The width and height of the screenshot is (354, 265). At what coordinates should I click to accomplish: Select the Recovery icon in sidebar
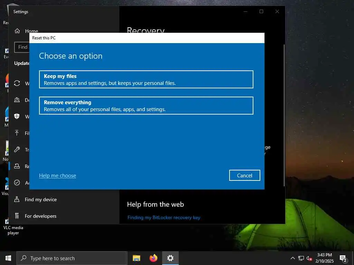click(x=17, y=166)
